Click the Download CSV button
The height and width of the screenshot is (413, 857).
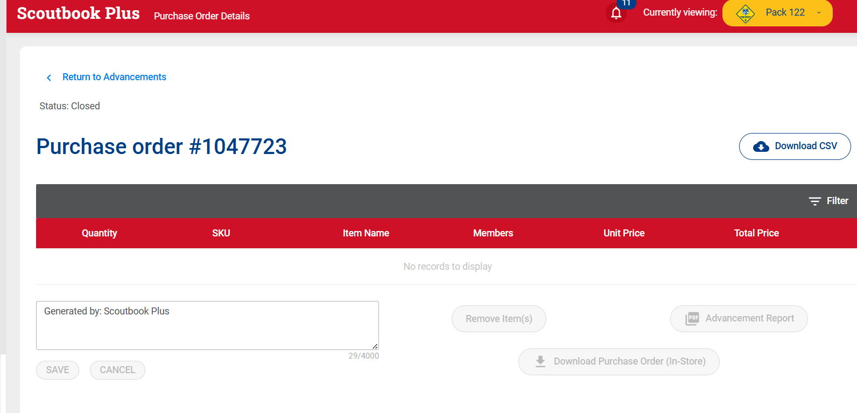795,146
